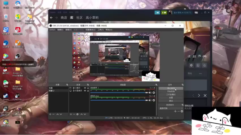Open the 工具(T) menu in OBS
Screen dimensions: 241x135
(101, 30)
